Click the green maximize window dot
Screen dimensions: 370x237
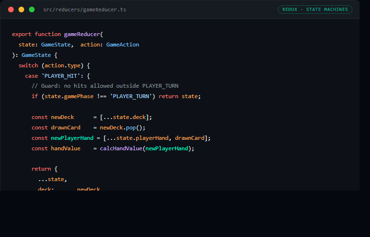(x=32, y=9)
